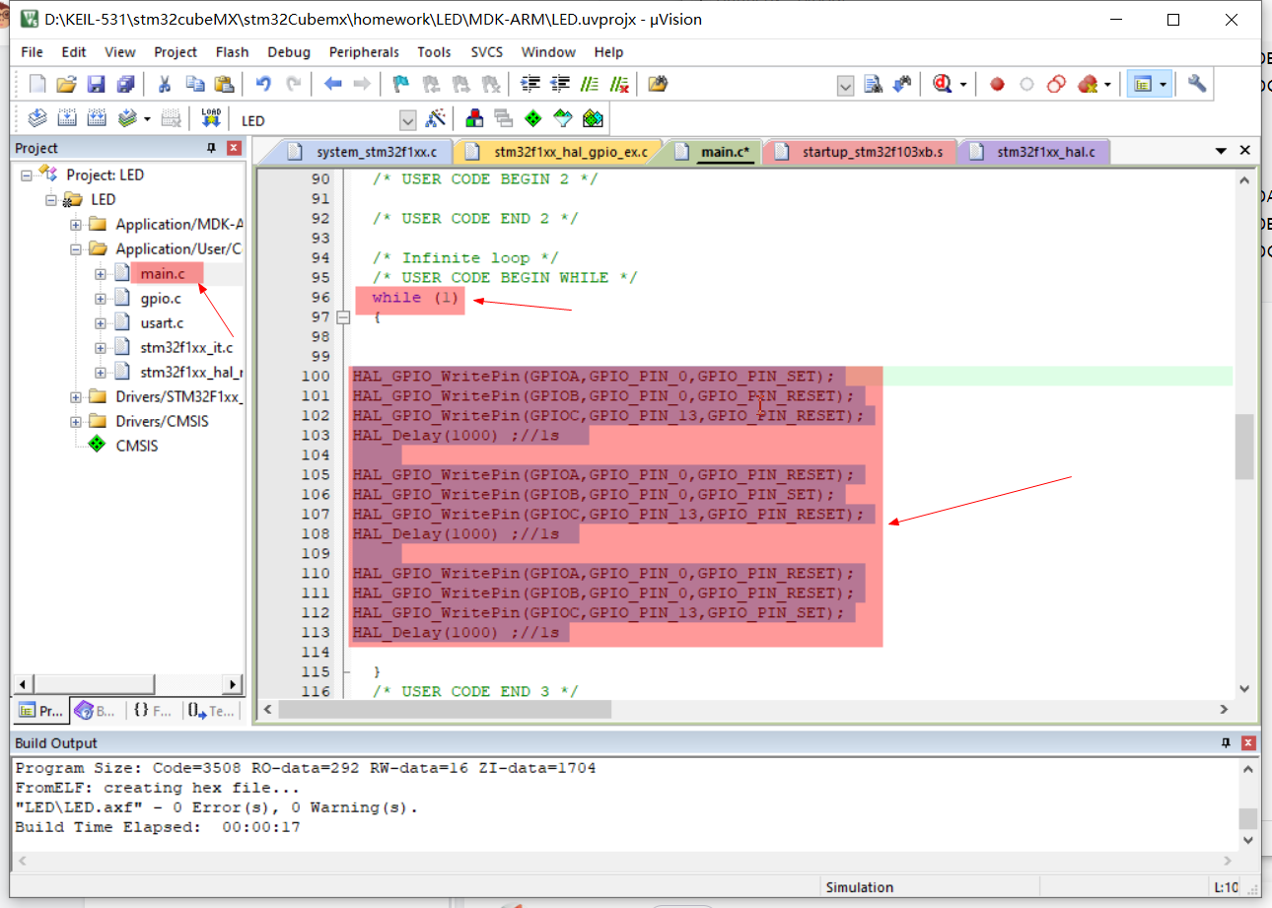Click the editor horizontal scrollbar thumb

[x=445, y=709]
